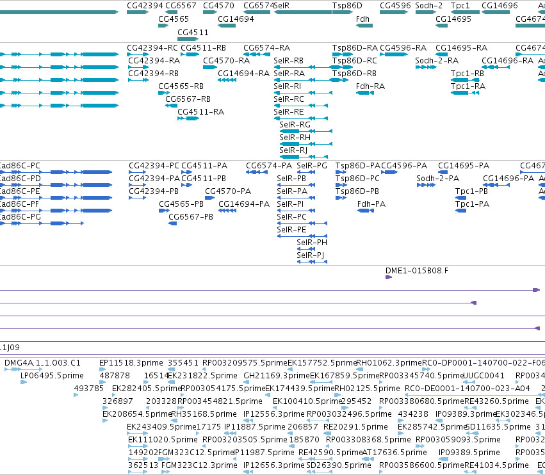The image size is (545, 475).
Task: Select protein label 'CG14695-PA'
Action: coord(464,166)
